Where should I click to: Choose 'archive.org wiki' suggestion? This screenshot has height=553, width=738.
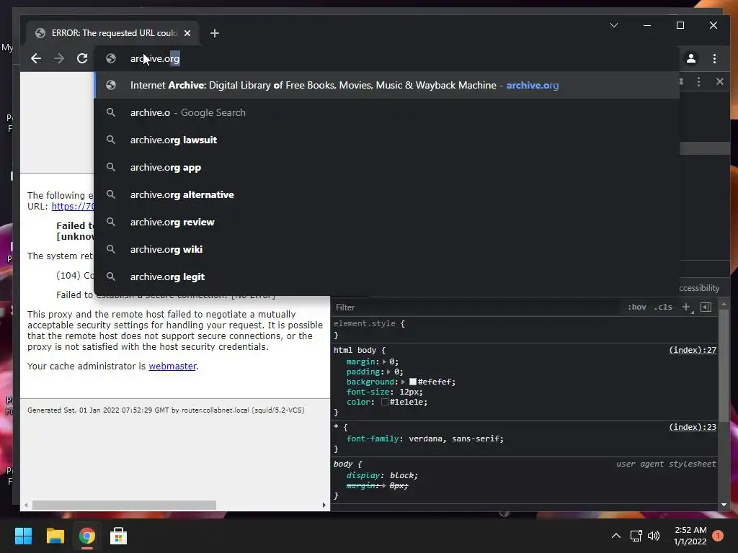point(387,249)
